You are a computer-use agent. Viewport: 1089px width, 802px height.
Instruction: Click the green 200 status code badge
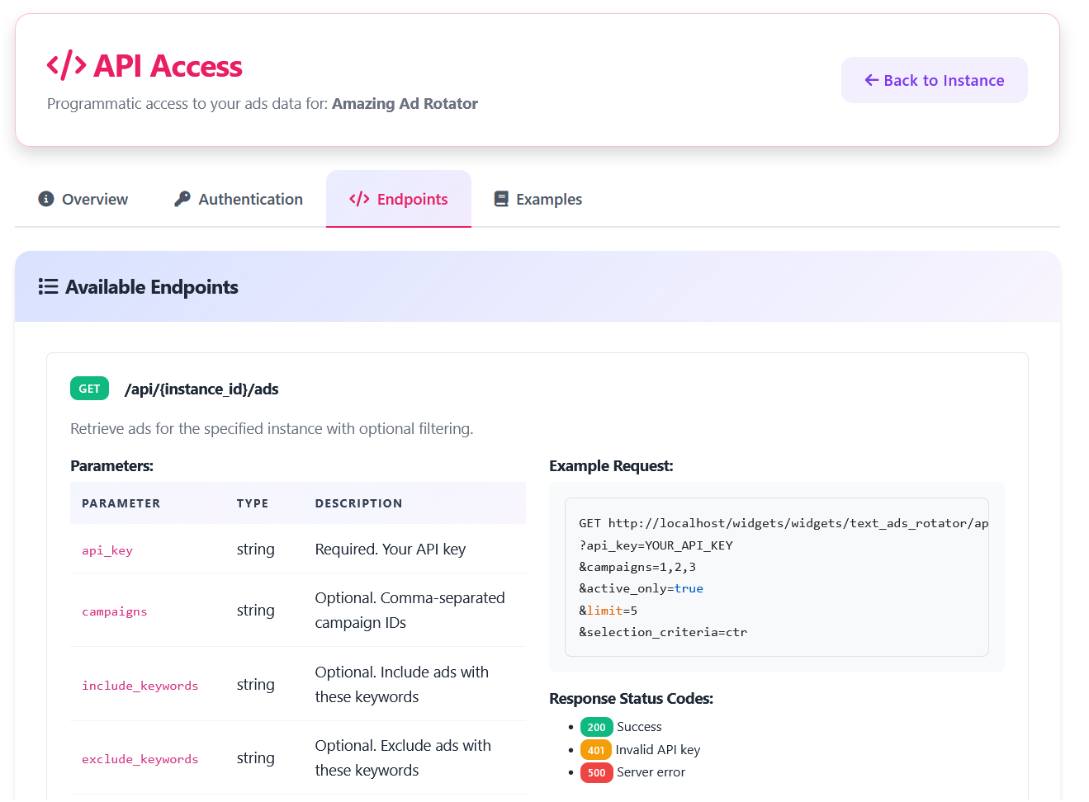(596, 727)
